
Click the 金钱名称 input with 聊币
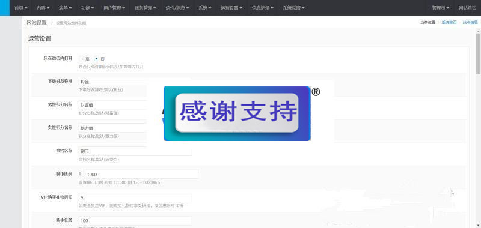tap(135, 151)
